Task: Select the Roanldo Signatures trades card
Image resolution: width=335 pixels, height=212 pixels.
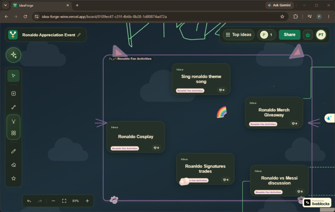Action: [205, 169]
